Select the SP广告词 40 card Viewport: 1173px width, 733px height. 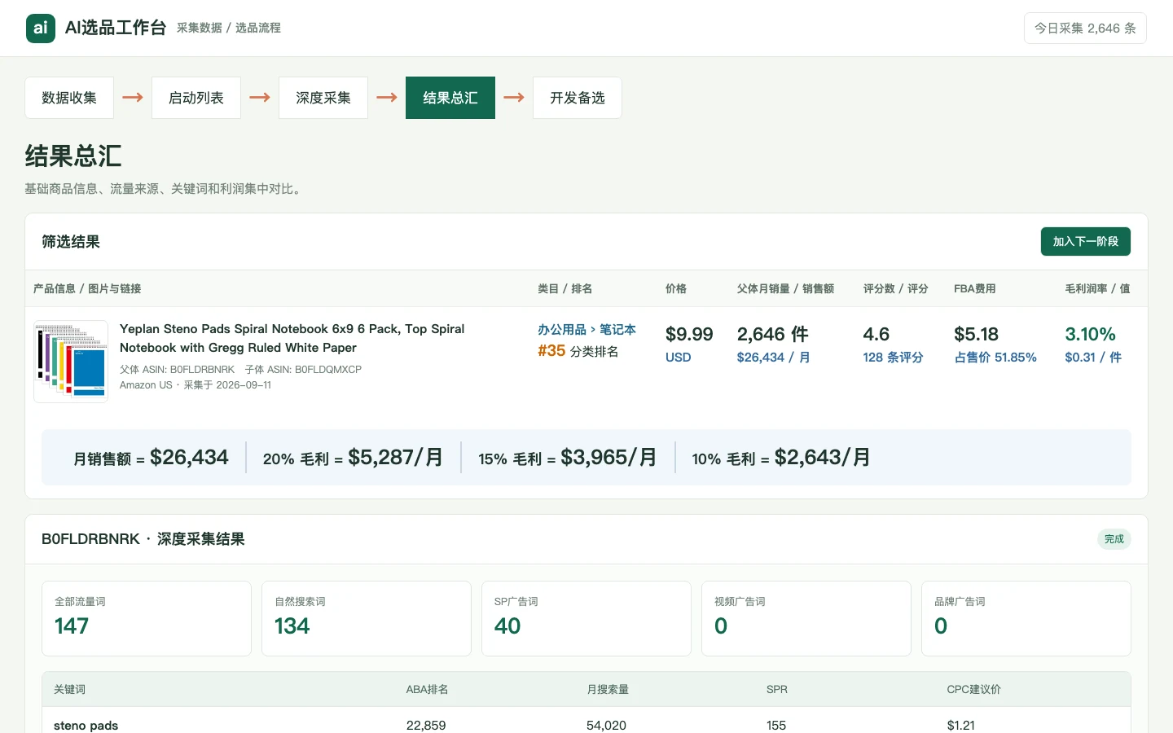click(x=586, y=618)
